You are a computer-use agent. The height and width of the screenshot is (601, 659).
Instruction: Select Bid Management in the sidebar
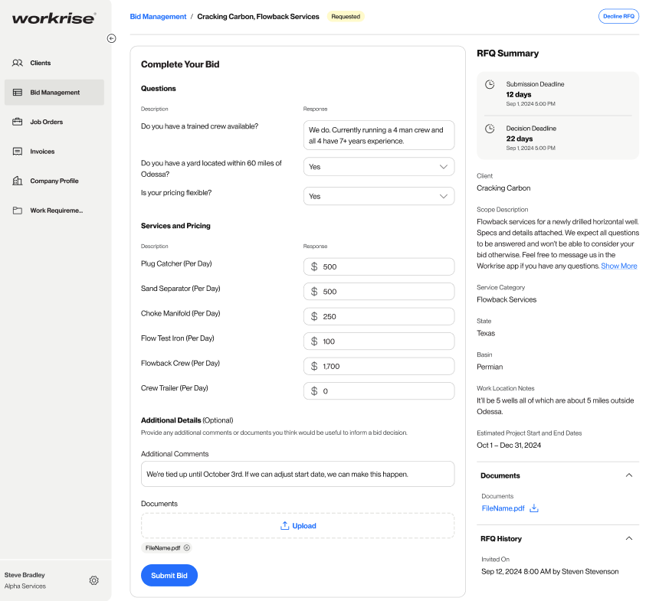point(54,93)
